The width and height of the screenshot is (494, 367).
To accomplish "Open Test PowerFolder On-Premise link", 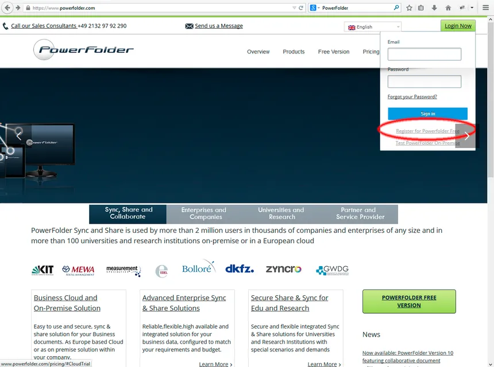I will (x=427, y=143).
